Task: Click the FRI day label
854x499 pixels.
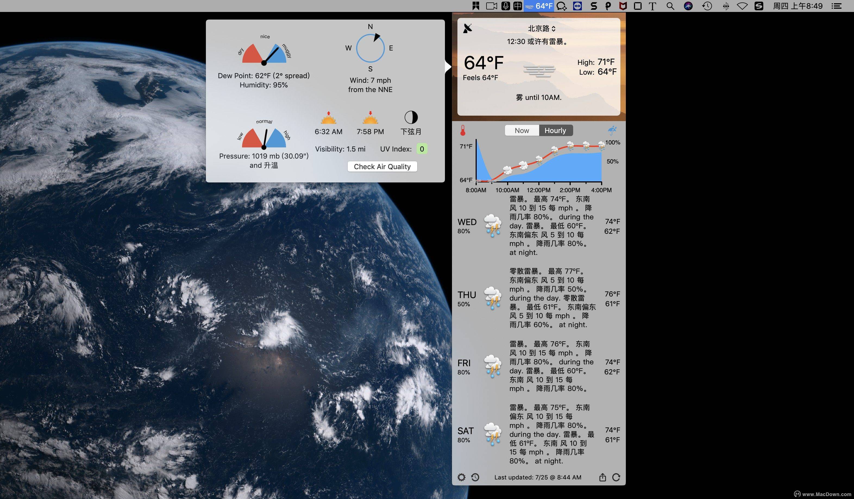Action: [464, 363]
